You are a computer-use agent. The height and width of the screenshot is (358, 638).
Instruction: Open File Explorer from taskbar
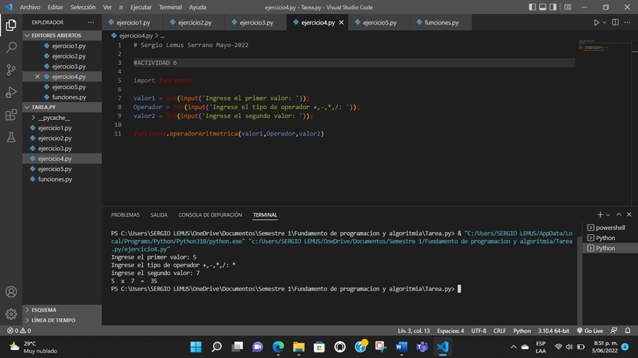pos(298,347)
